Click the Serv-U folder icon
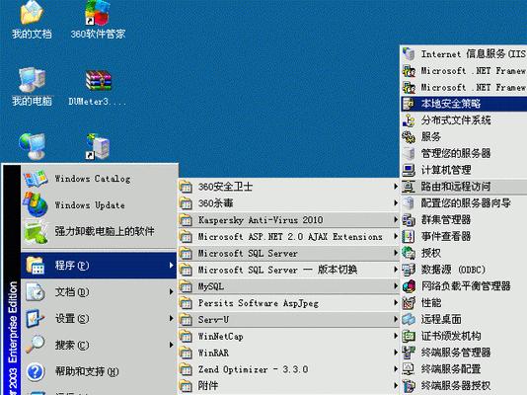 pyautogui.click(x=186, y=319)
